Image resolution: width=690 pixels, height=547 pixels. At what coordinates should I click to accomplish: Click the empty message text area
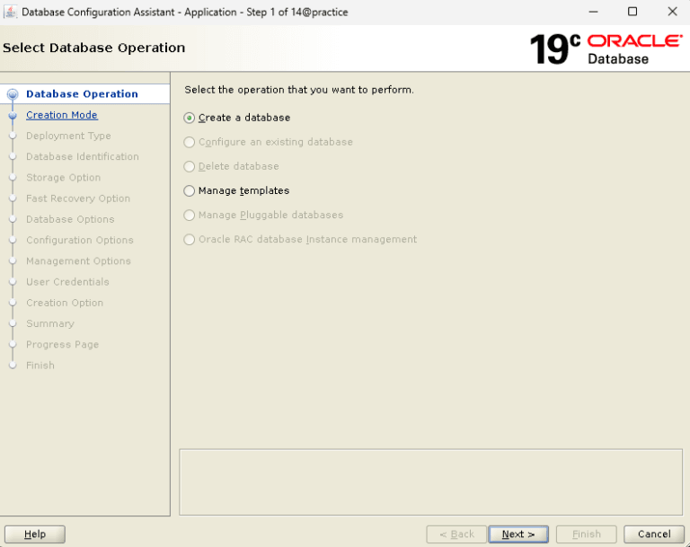431,481
